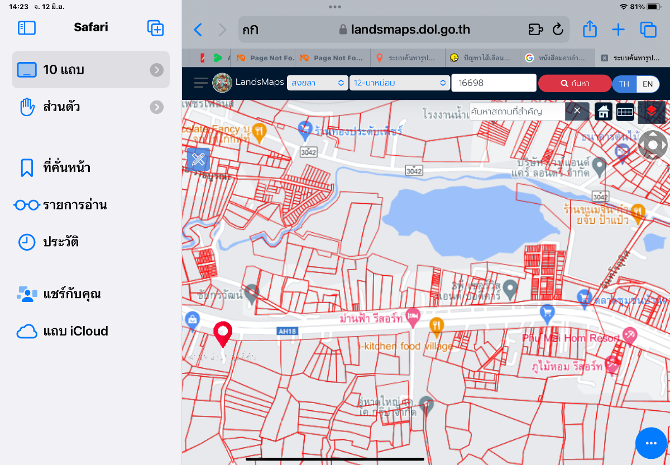
Task: Clear the place search with X button
Action: pos(577,111)
